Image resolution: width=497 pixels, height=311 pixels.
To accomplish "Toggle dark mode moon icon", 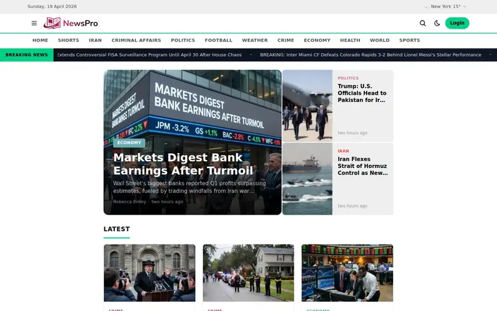I will 437,23.
